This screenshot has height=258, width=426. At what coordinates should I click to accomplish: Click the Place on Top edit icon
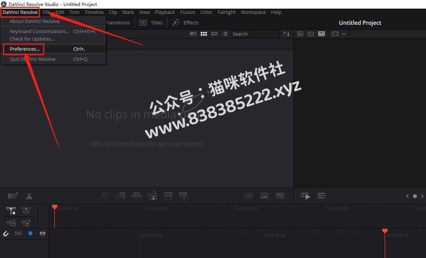tap(168, 196)
